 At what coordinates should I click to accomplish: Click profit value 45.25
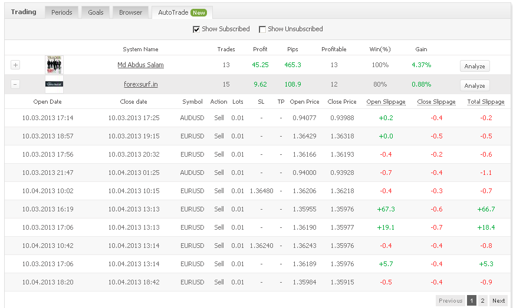point(260,65)
